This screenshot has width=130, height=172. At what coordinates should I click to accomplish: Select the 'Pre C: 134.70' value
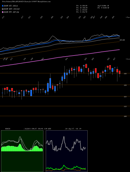pos(82,12)
